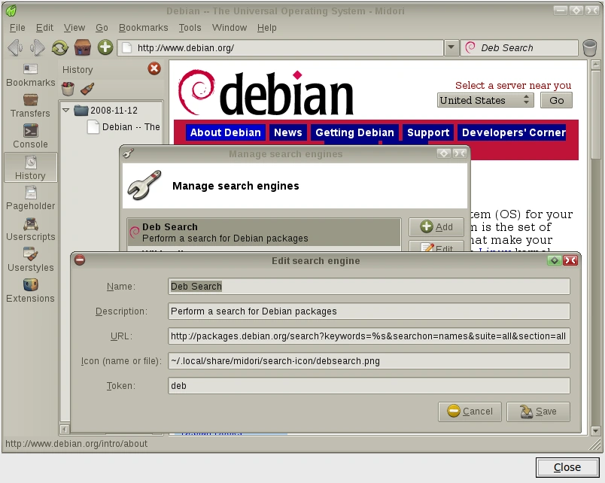Cancel the Edit search engine dialog

(470, 412)
